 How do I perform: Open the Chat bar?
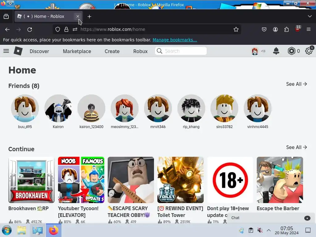(x=271, y=218)
